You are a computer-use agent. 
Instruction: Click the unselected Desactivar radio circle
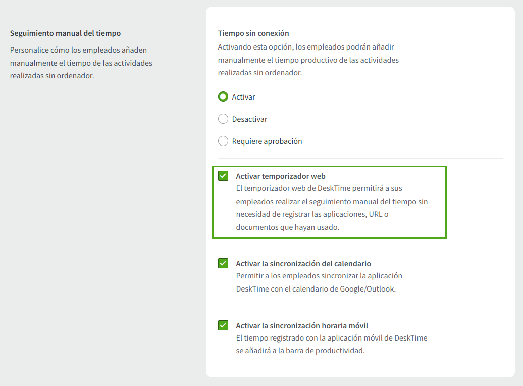(223, 119)
